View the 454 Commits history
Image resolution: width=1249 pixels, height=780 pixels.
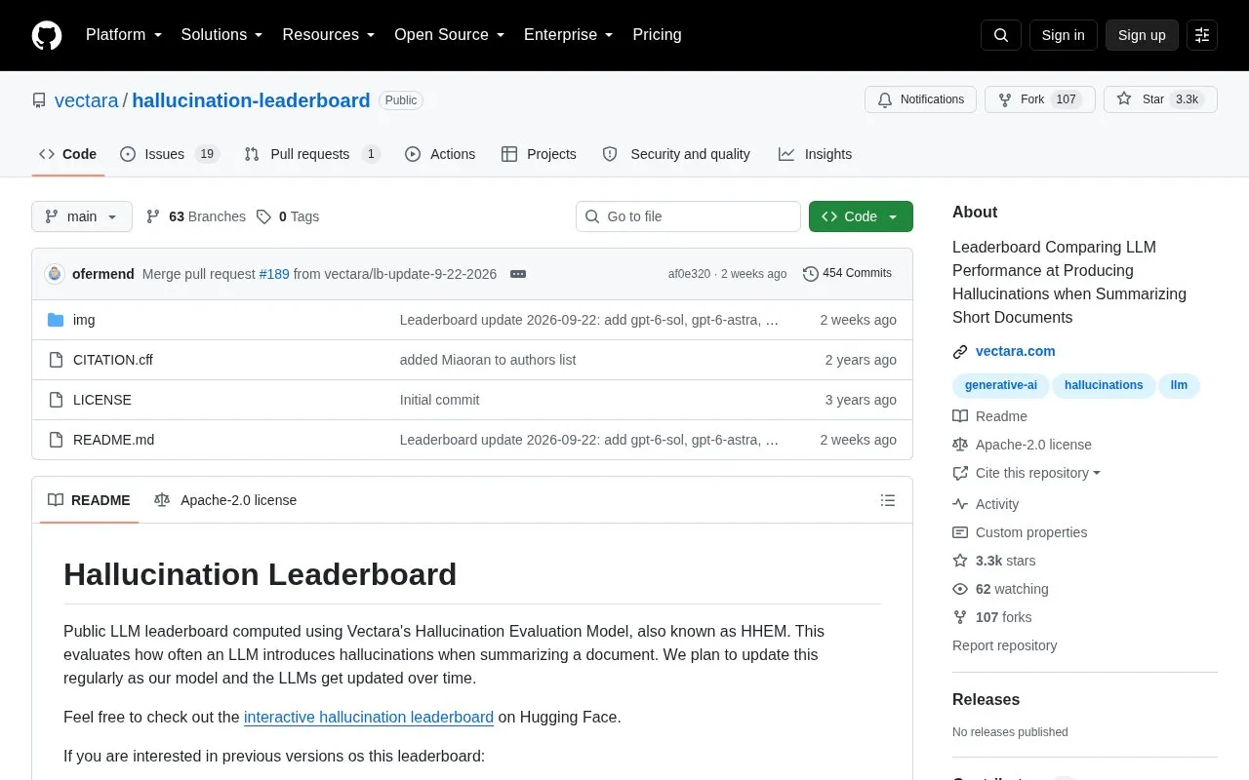847,273
